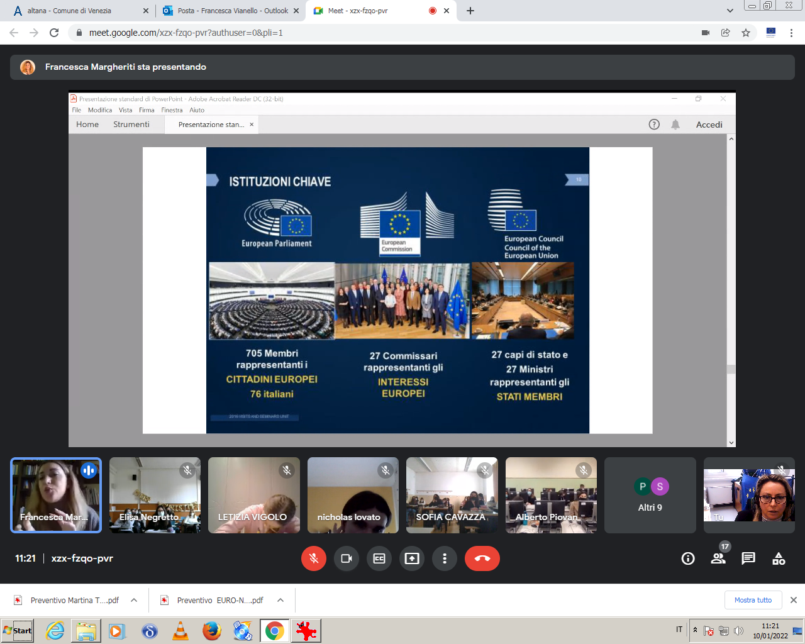Select LETIZIA VIGOLO video tile
Image resolution: width=805 pixels, height=644 pixels.
click(x=254, y=496)
